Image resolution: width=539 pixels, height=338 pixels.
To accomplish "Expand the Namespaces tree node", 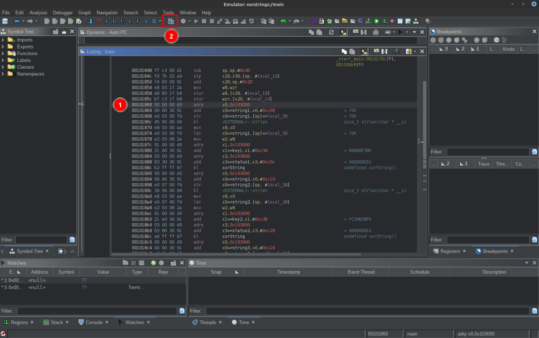I will (3, 74).
